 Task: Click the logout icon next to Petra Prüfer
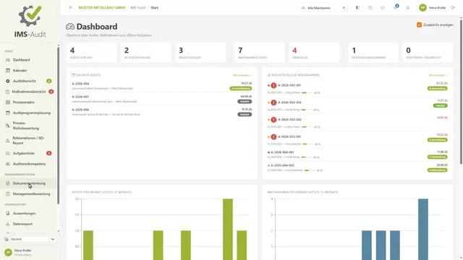[x=453, y=8]
